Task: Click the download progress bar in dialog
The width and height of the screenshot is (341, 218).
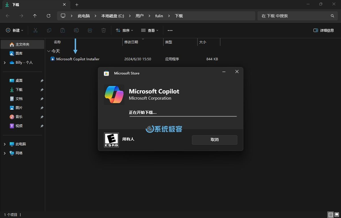Action: 183,116
